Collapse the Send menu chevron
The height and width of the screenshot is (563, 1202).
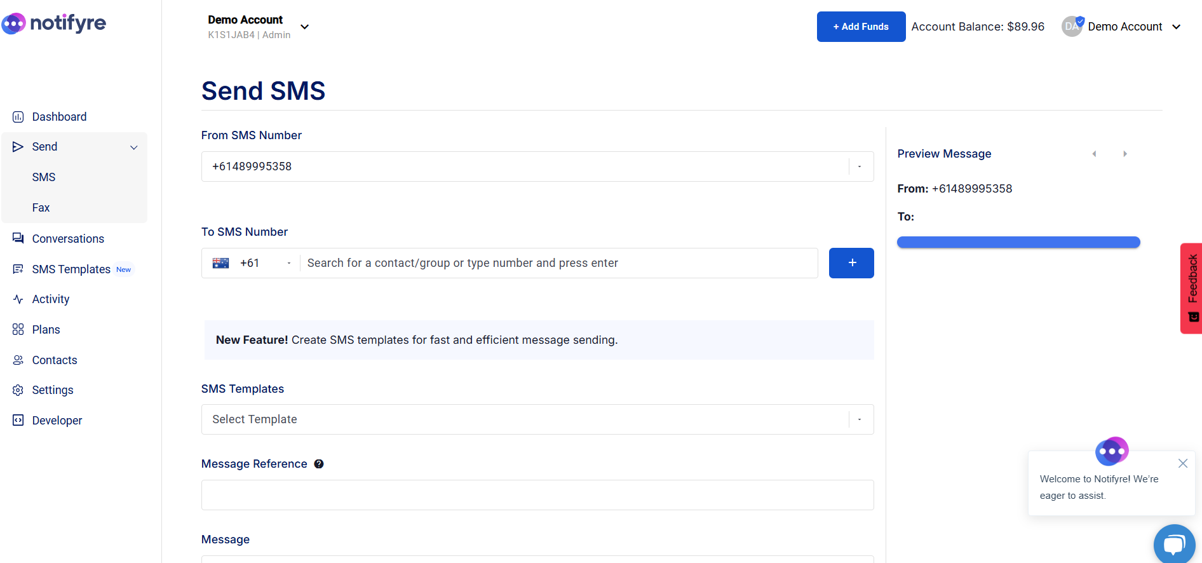[134, 147]
